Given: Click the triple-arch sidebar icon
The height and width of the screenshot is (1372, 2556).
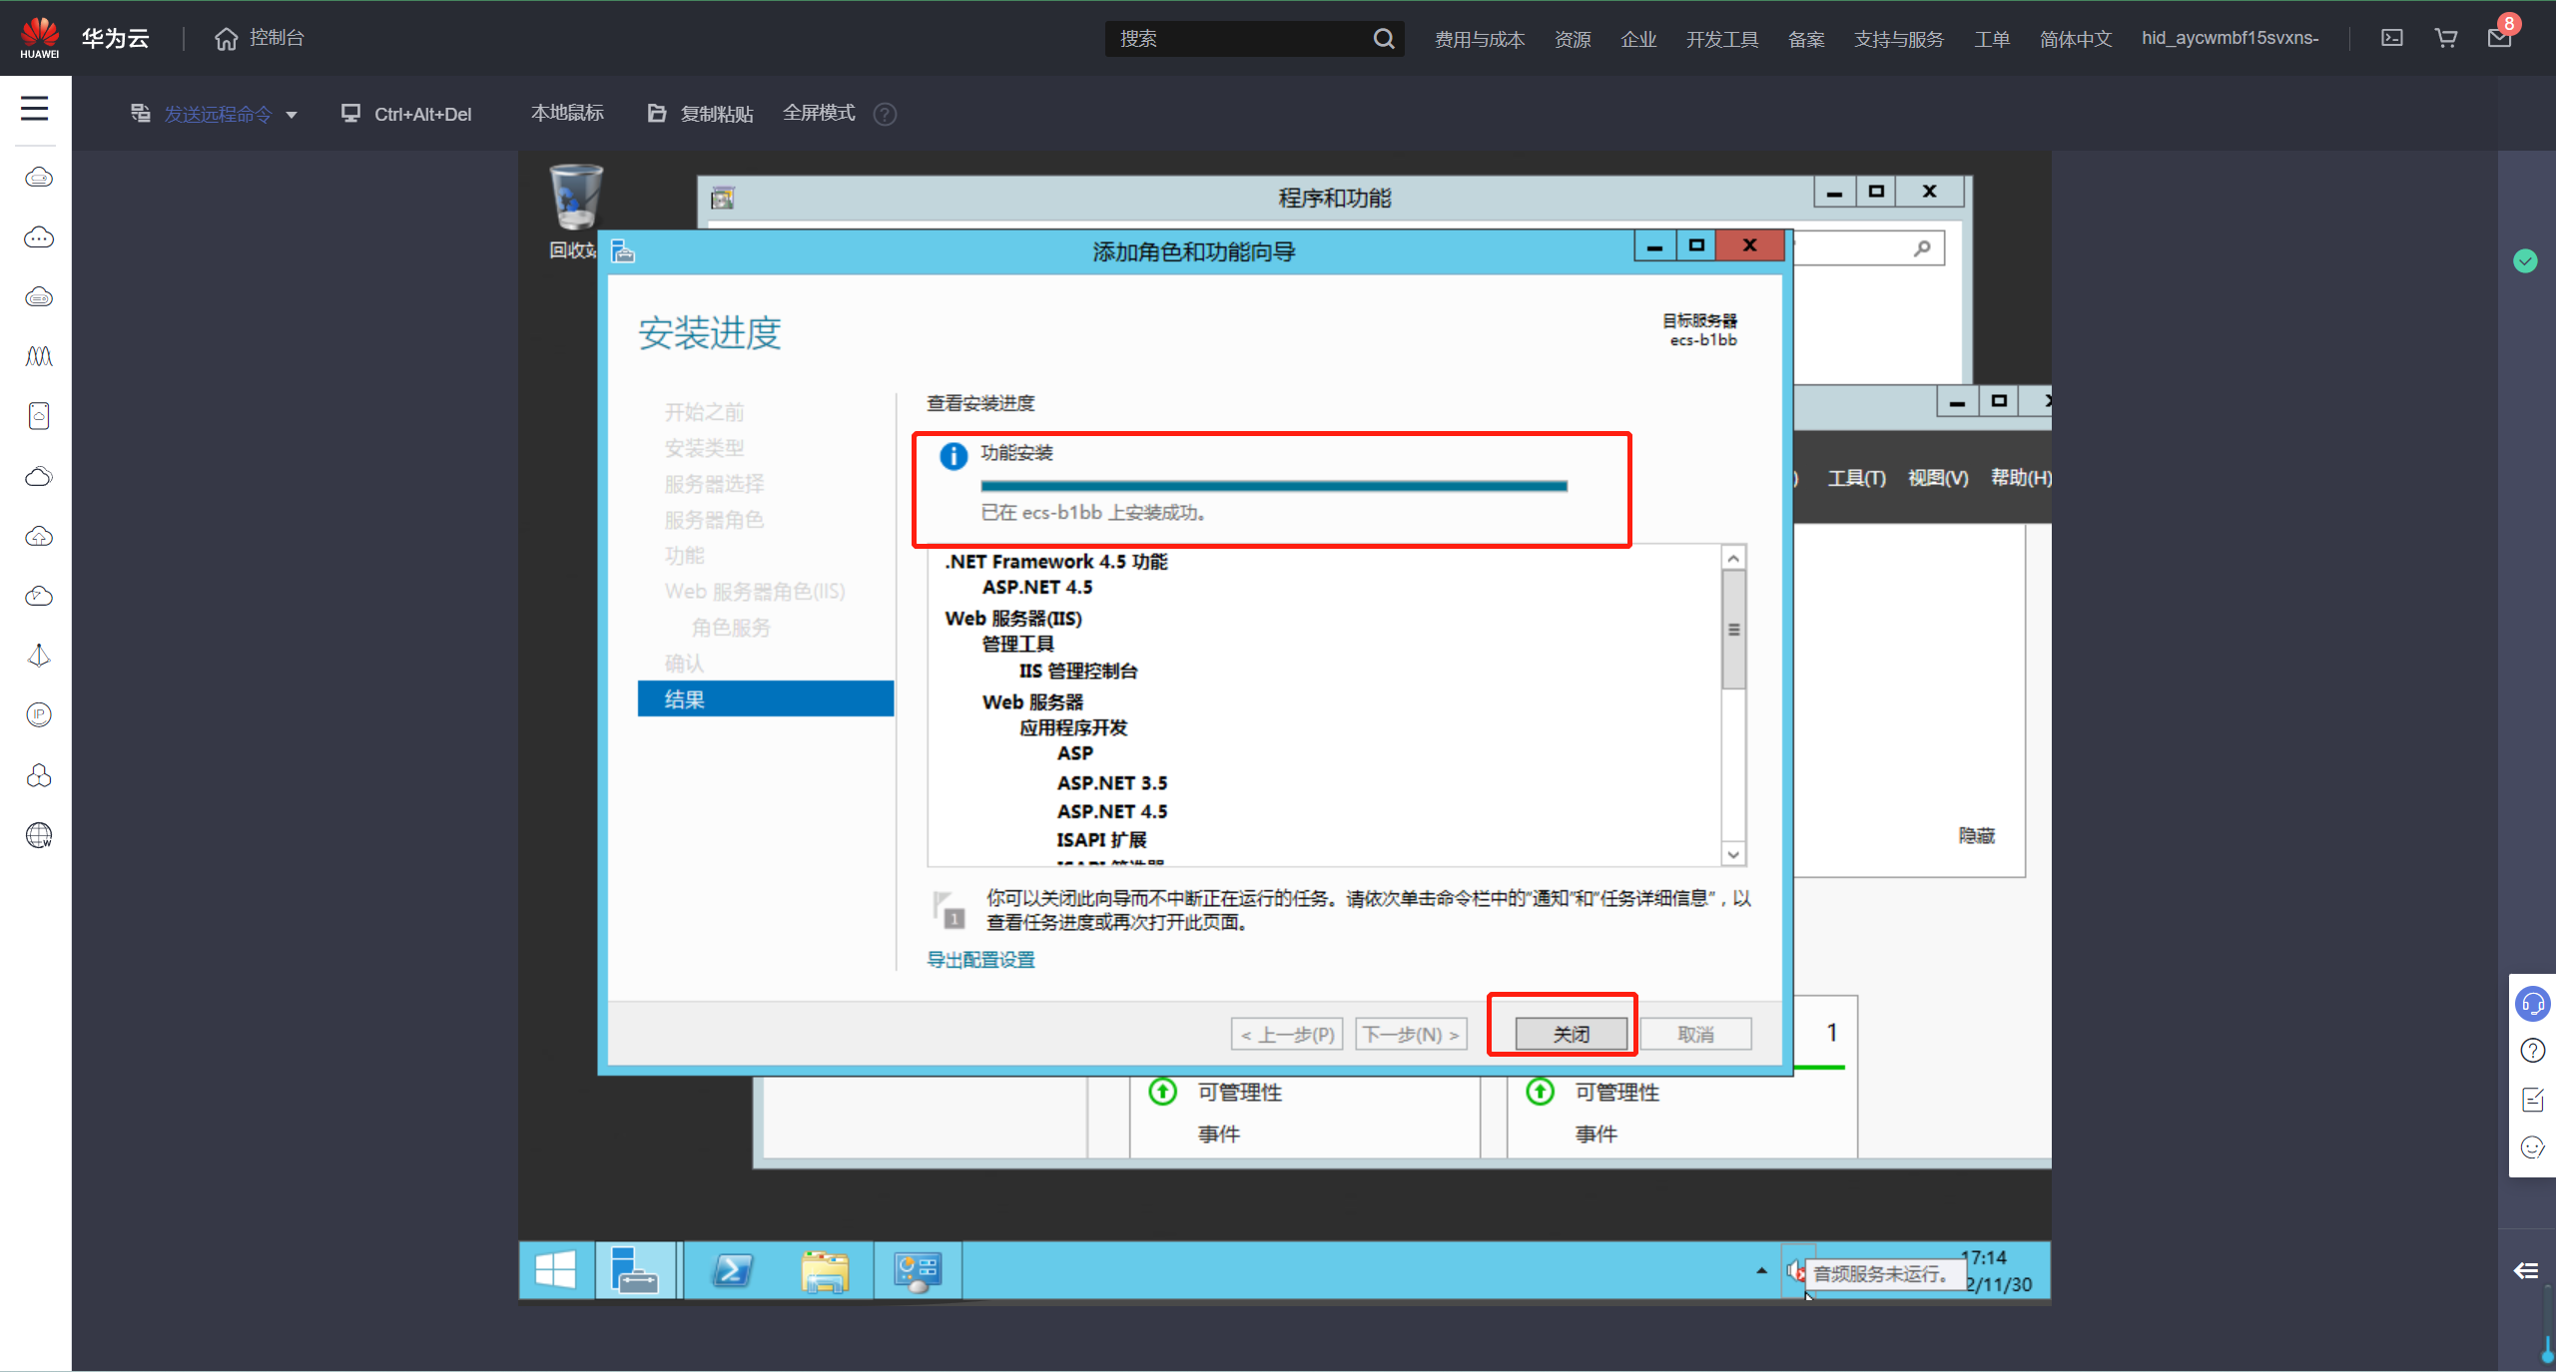Looking at the screenshot, I should 39,356.
